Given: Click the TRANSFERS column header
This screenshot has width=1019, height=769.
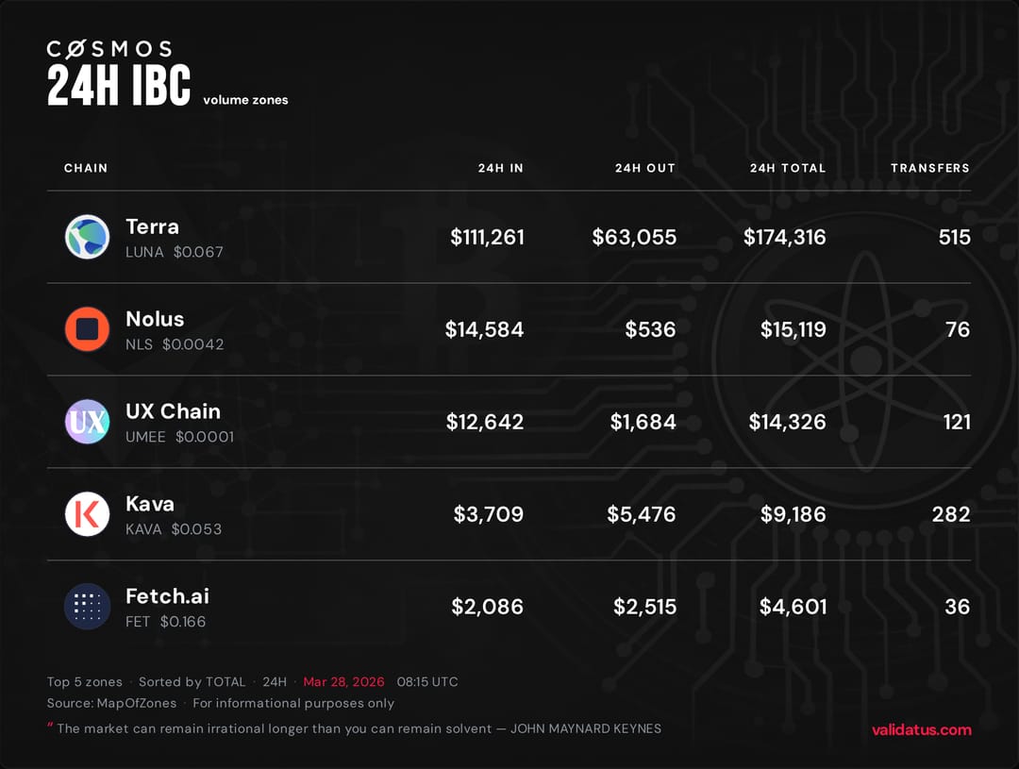Looking at the screenshot, I should pos(930,168).
